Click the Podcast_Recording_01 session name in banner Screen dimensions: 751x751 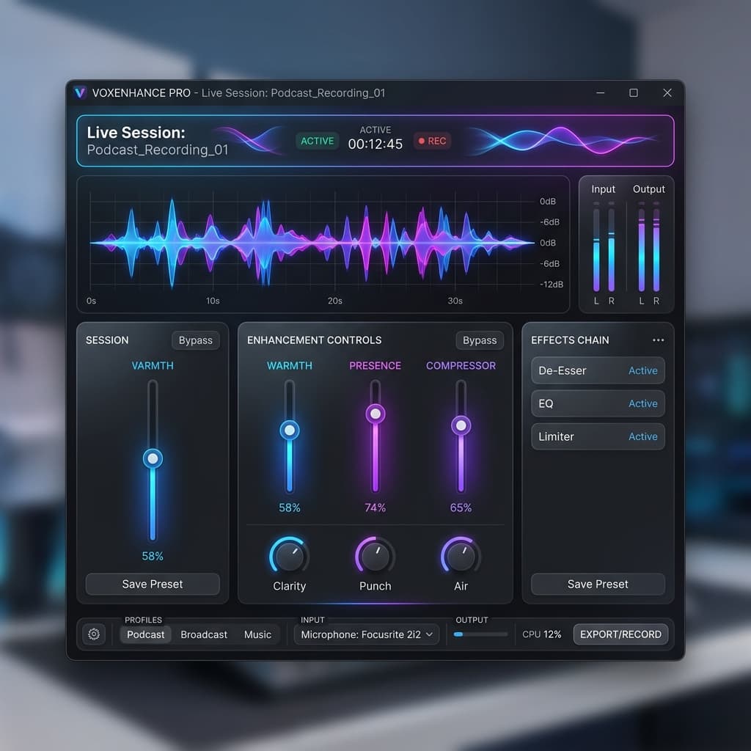[x=158, y=150]
